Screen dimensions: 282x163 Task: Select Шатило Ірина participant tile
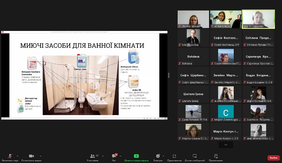tap(193, 94)
